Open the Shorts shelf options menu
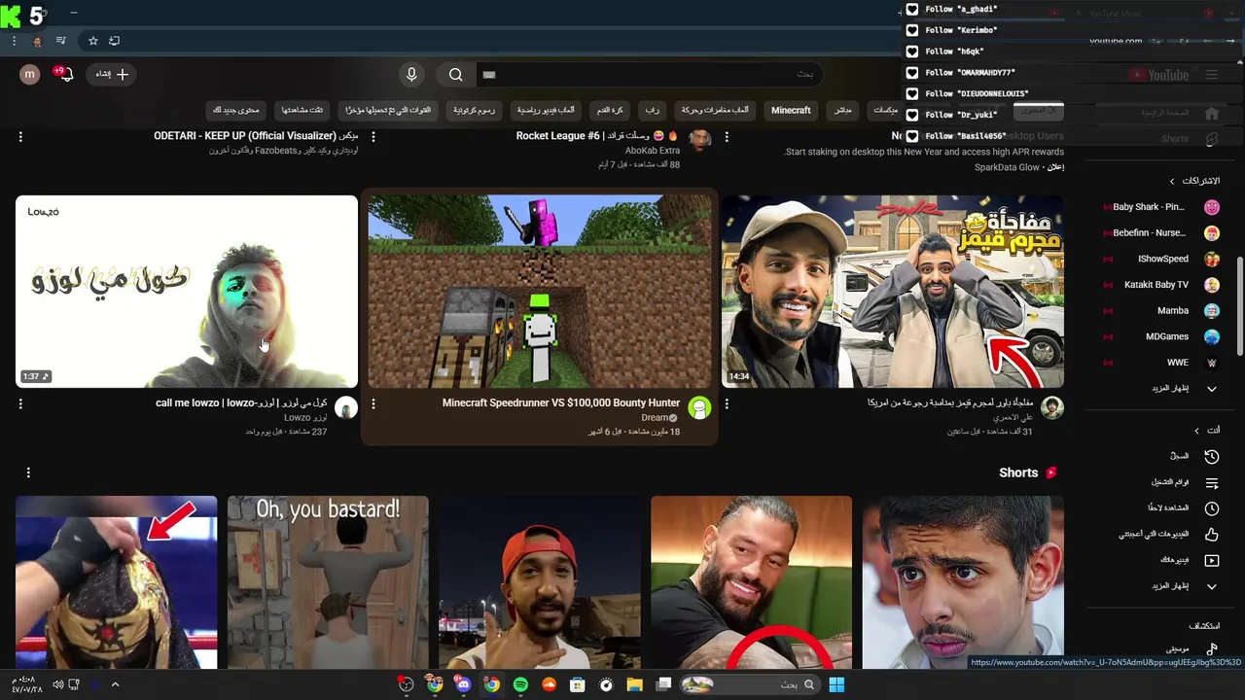This screenshot has width=1245, height=700. point(28,472)
